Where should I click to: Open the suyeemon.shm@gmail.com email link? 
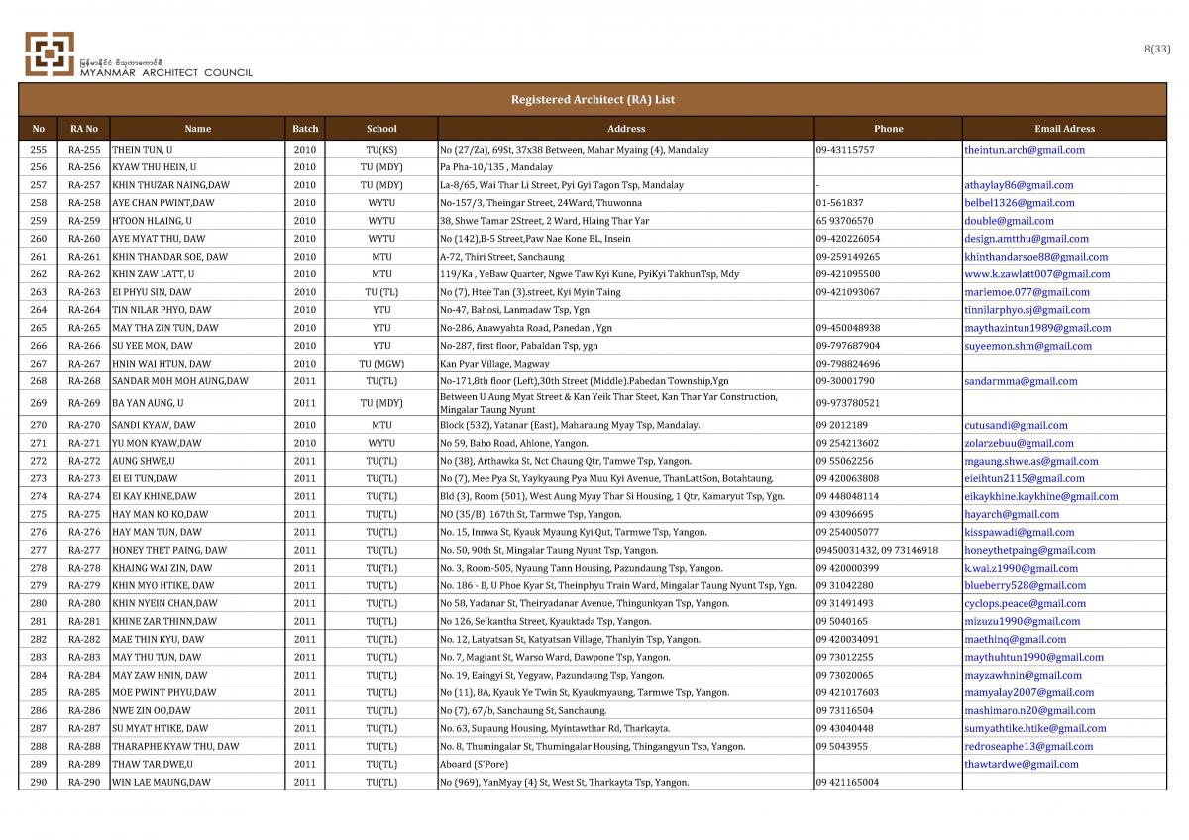(x=1027, y=346)
